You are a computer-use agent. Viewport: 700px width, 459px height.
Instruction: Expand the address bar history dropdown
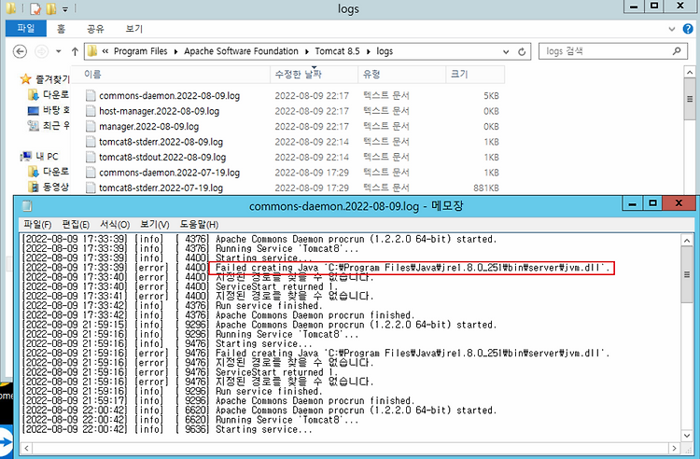click(506, 51)
